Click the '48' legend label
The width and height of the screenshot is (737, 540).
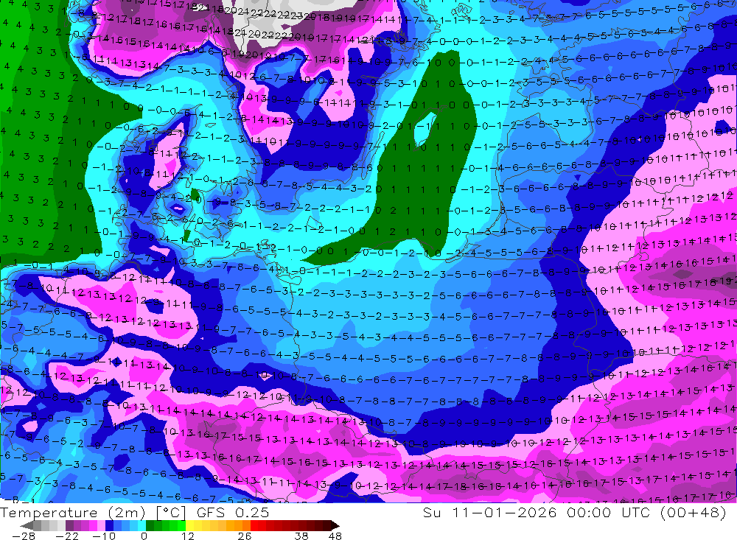(x=335, y=536)
